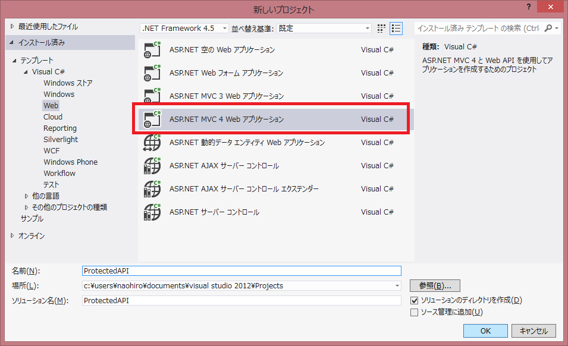The image size is (568, 346).
Task: Click the installed templates search box
Action: [x=478, y=28]
